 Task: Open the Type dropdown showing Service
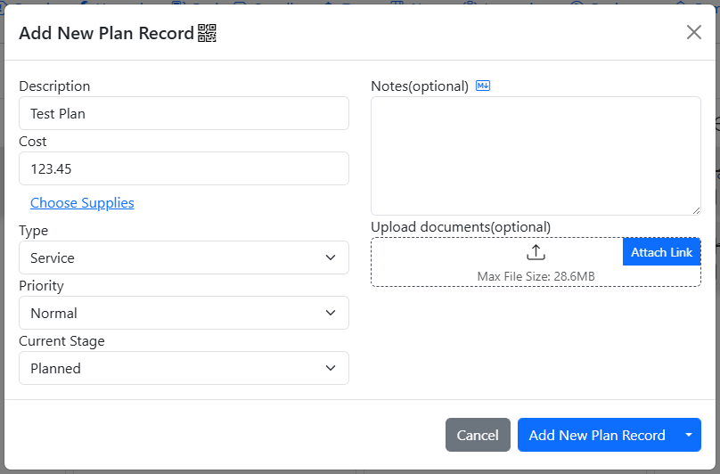click(184, 257)
